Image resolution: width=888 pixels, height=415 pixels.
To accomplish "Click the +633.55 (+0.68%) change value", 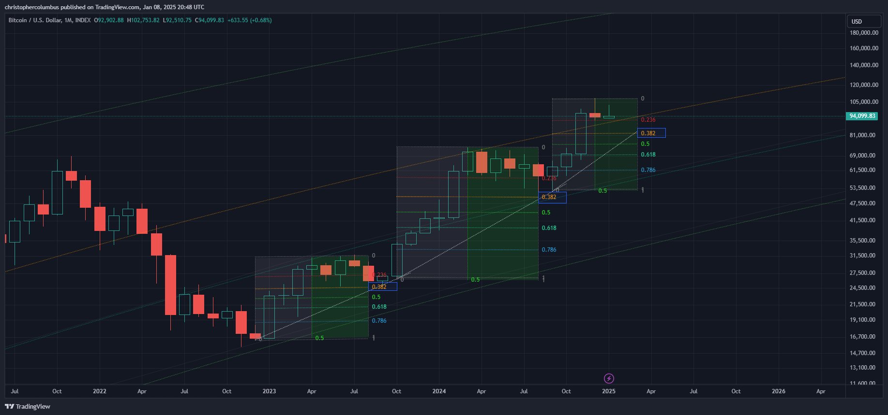I will (249, 20).
